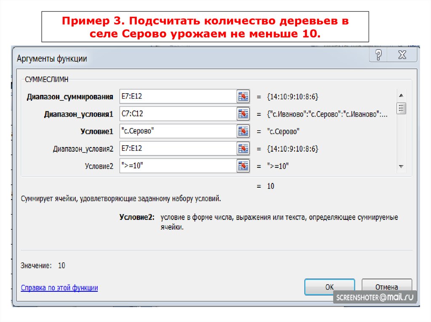Collapse dialog via Диапазон_условия1 range icon
The image size is (431, 322).
pos(243,114)
